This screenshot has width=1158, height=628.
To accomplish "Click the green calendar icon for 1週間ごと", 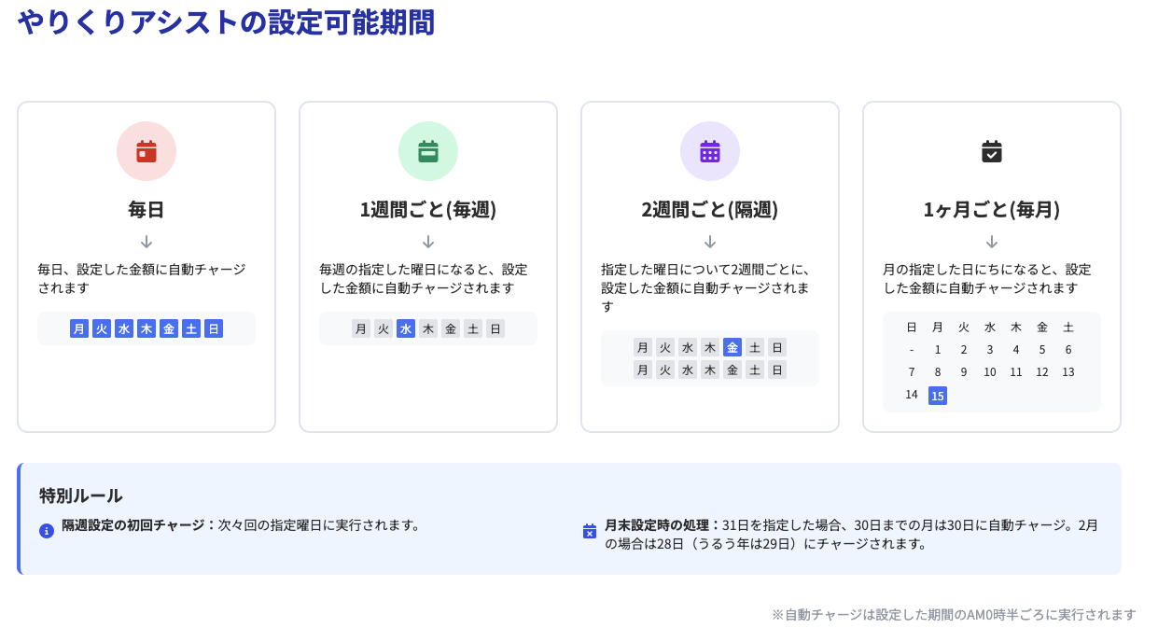I will 428,151.
